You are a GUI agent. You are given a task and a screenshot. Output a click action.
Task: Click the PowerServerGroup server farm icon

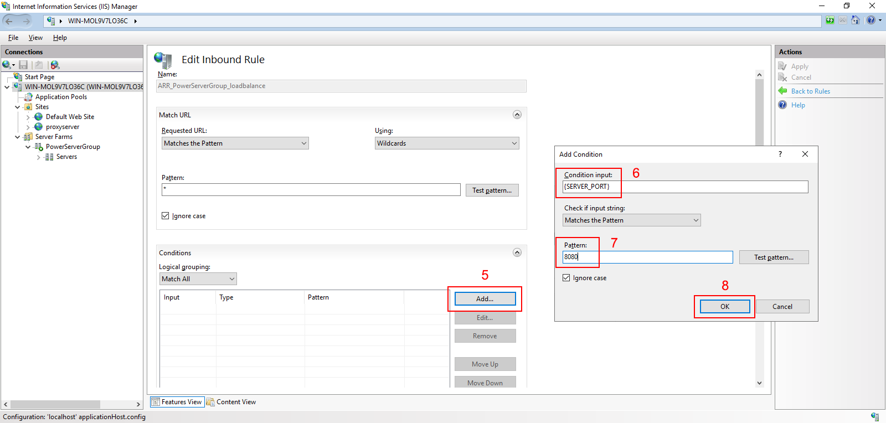[38, 147]
